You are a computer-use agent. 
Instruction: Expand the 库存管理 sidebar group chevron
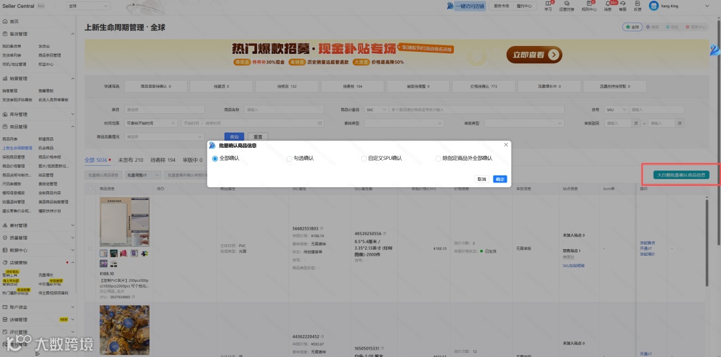pos(73,115)
